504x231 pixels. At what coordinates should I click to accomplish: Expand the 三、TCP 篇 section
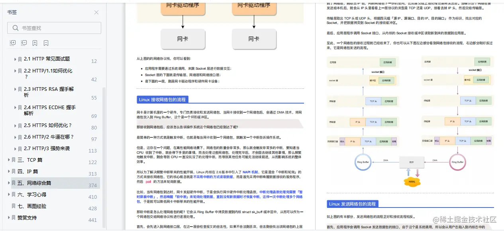click(8, 160)
